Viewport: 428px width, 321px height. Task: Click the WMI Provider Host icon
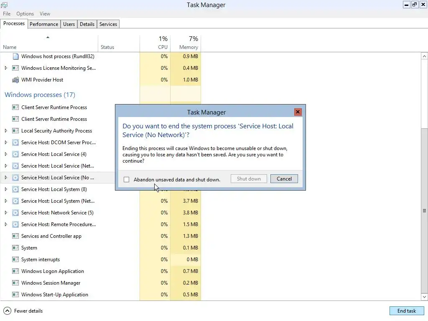(x=15, y=80)
